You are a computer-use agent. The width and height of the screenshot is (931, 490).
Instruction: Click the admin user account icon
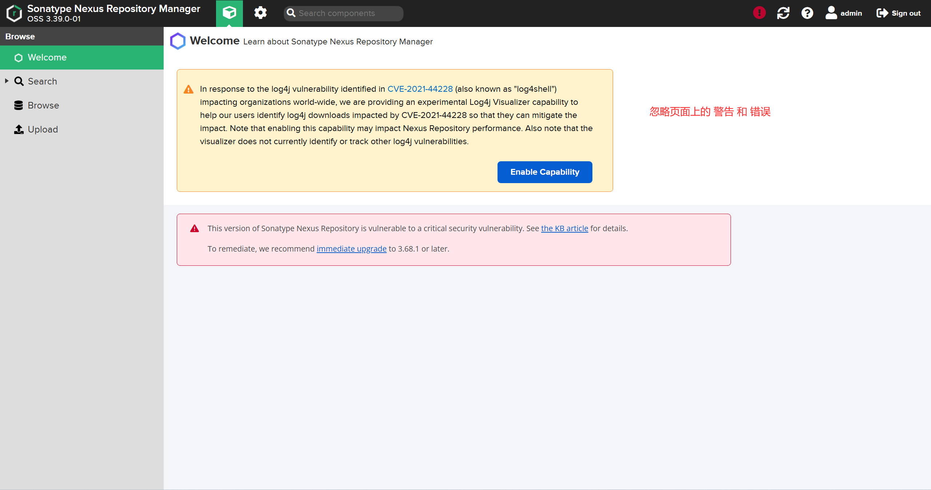click(x=831, y=13)
